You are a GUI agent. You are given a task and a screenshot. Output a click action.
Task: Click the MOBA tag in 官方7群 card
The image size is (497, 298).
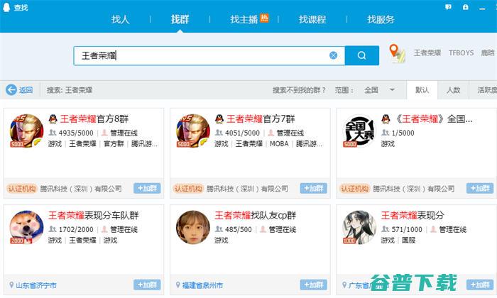tap(279, 144)
